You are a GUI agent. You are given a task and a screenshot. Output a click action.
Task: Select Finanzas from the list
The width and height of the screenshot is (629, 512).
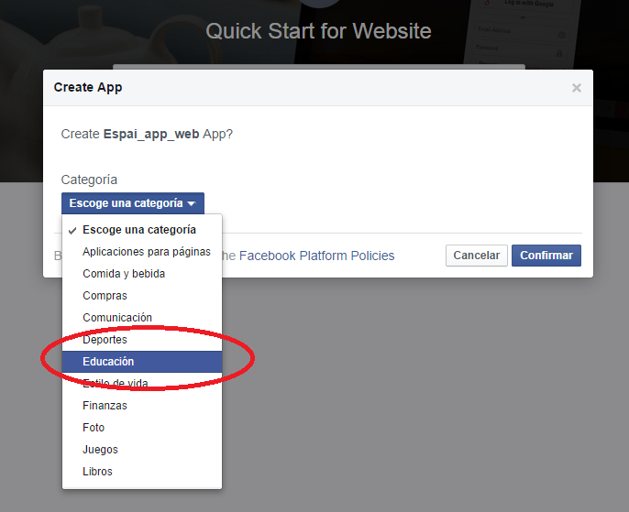click(x=105, y=406)
